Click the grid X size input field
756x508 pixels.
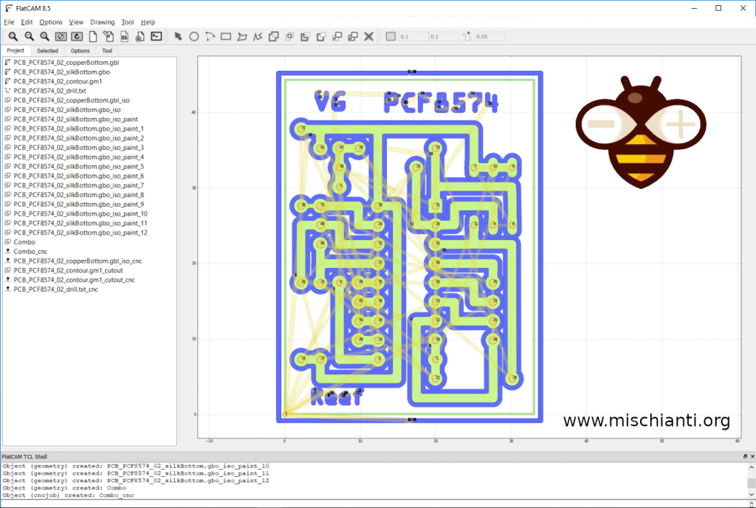pos(413,37)
